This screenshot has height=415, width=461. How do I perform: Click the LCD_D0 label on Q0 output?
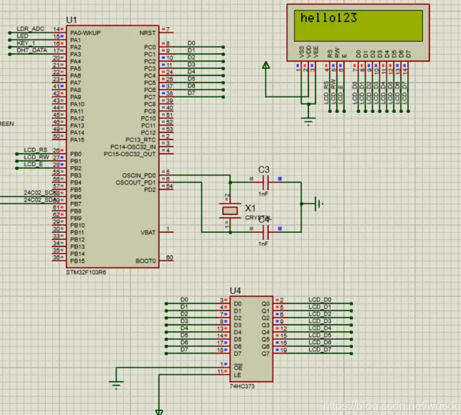tap(320, 300)
